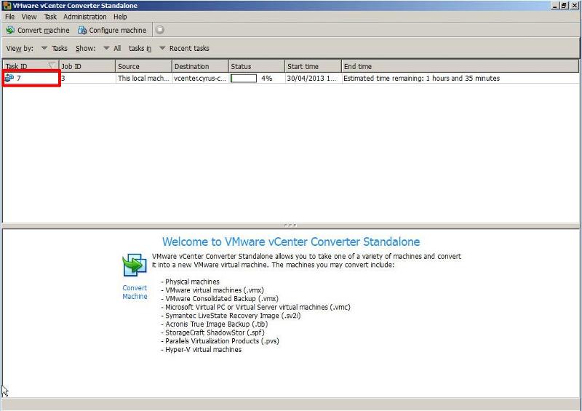Select the 'Estimated time remaining' cell
Screen dimensions: 582x411
click(x=460, y=79)
